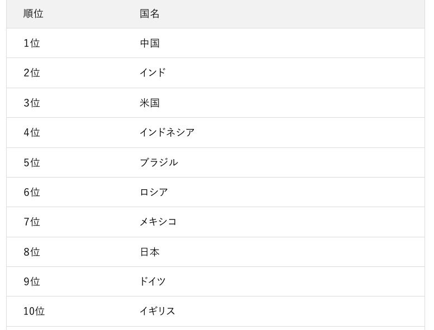Click the 米国 entry
The width and height of the screenshot is (434, 330).
[x=150, y=103]
